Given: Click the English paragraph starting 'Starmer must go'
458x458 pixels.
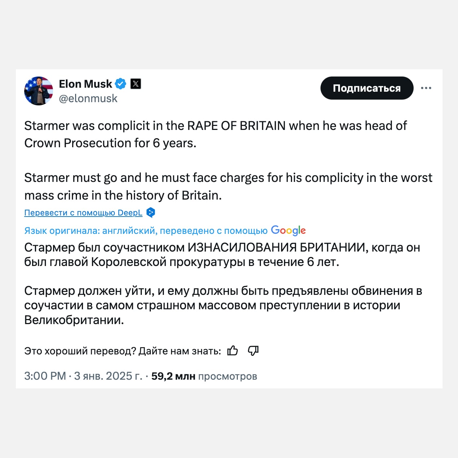Looking at the screenshot, I should click(228, 186).
